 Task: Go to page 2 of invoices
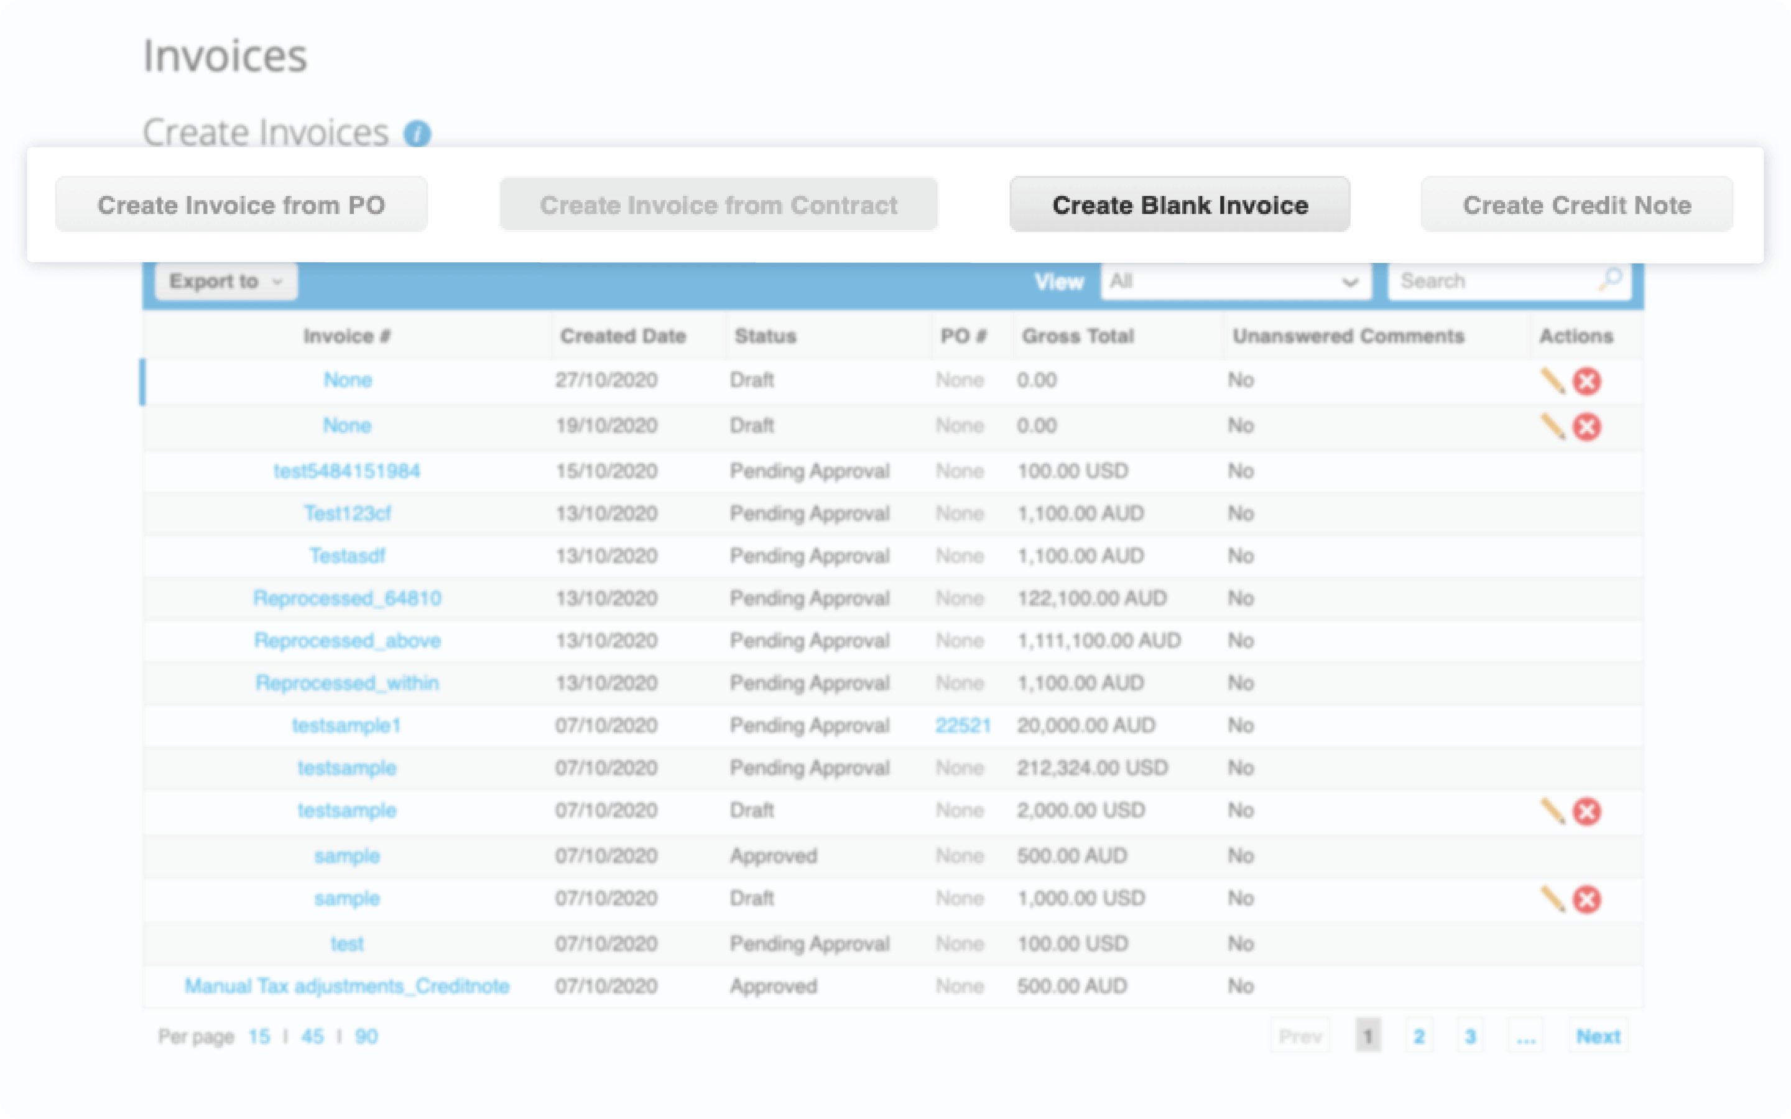[1418, 1035]
